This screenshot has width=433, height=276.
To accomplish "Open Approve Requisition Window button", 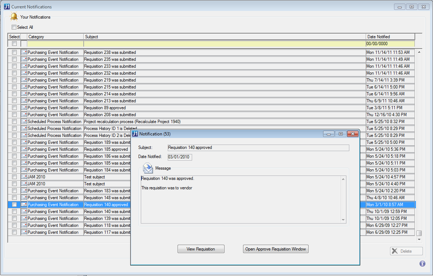I will click(276, 249).
